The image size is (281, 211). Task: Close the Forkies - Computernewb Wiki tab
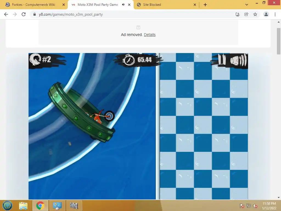[x=64, y=5]
